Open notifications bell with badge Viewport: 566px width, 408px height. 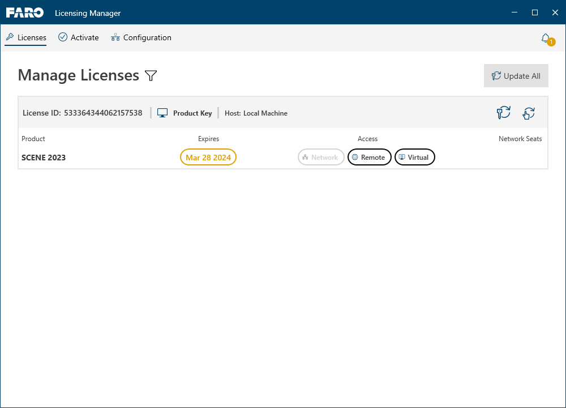pyautogui.click(x=547, y=40)
